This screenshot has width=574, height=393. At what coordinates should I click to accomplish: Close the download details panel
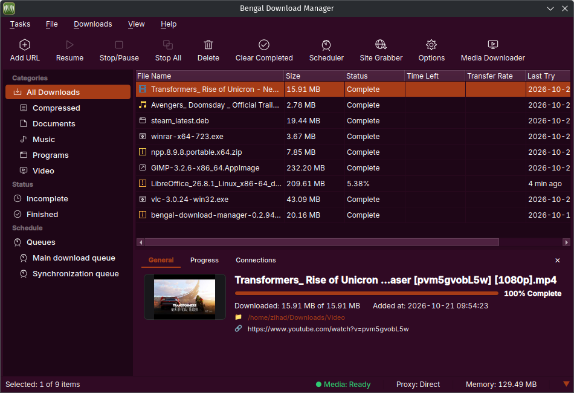coord(557,260)
